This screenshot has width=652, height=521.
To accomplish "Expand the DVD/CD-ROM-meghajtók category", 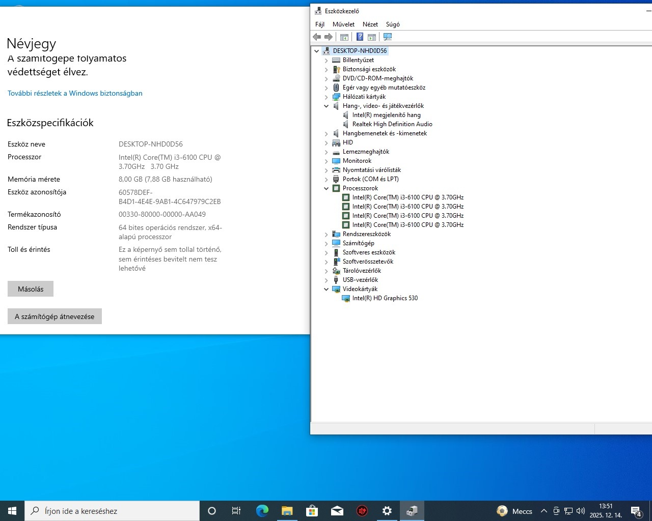I will 327,78.
